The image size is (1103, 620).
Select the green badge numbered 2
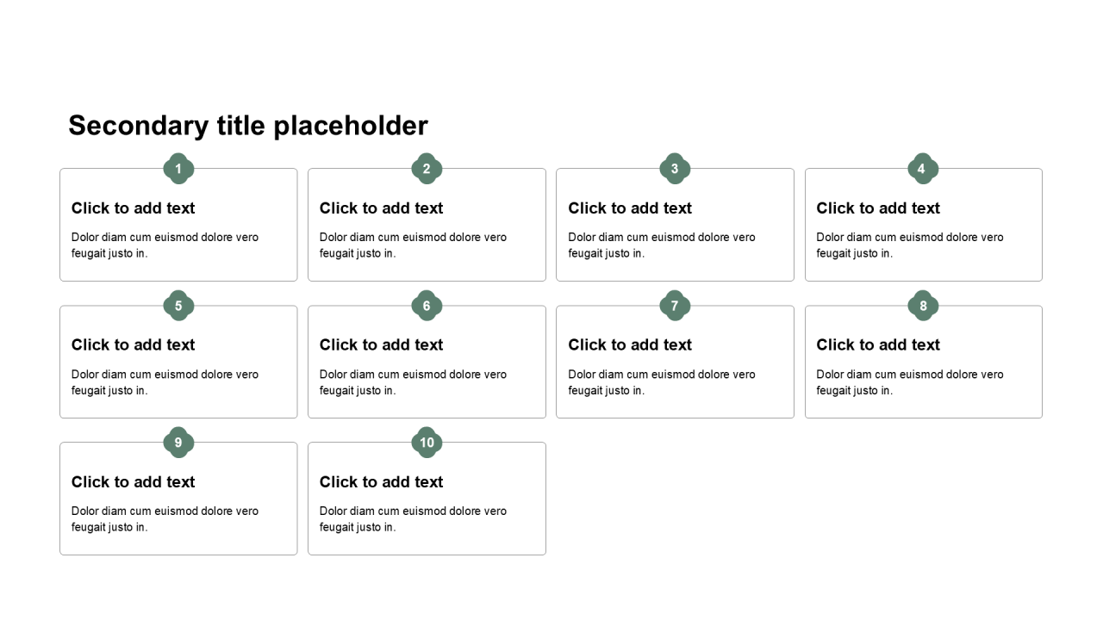[x=427, y=169]
